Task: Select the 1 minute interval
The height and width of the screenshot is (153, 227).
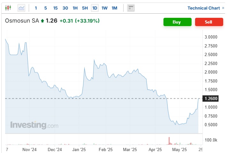Action: point(36,8)
